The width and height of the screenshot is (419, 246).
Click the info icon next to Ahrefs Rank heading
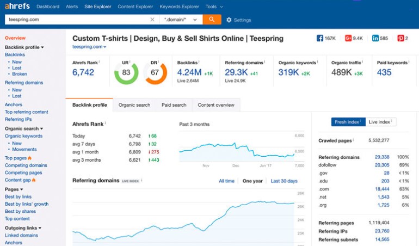click(x=105, y=123)
